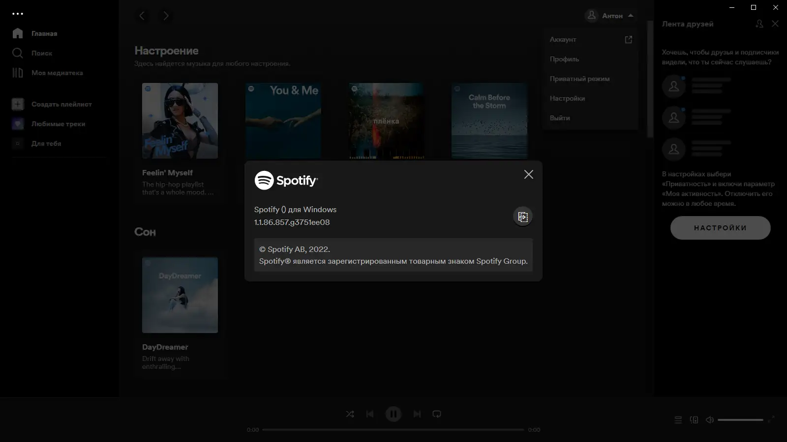The image size is (787, 442).
Task: Click the main view vertical scrollbar
Action: tap(650, 79)
